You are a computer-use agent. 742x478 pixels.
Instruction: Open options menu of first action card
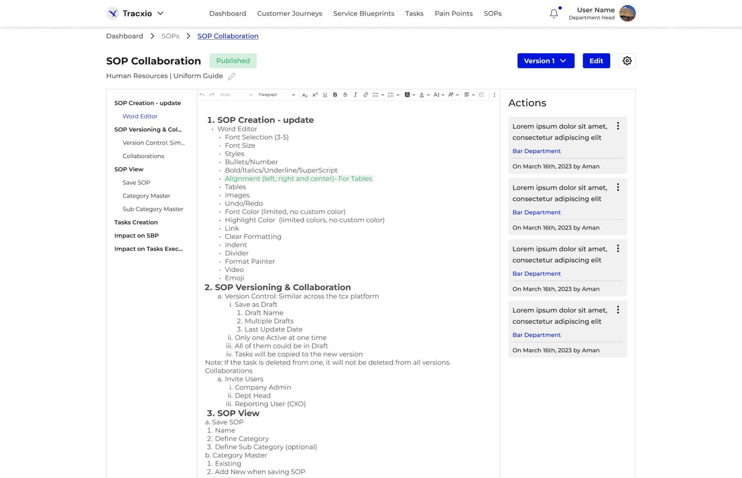point(618,126)
